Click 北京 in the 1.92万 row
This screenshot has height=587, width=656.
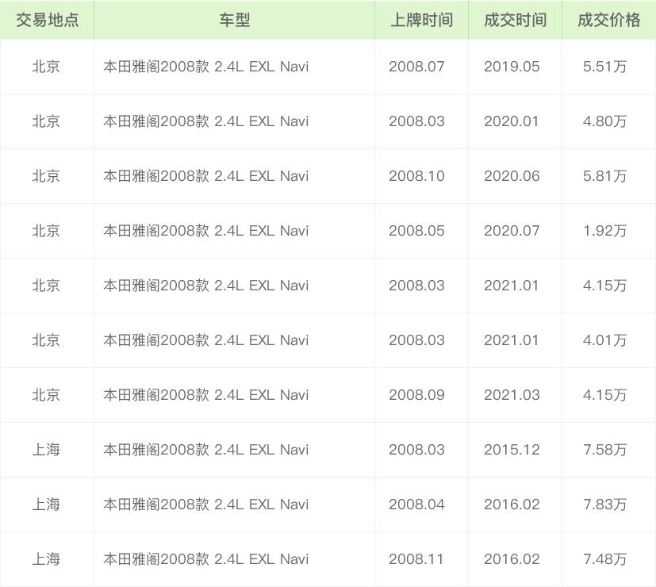pyautogui.click(x=46, y=231)
